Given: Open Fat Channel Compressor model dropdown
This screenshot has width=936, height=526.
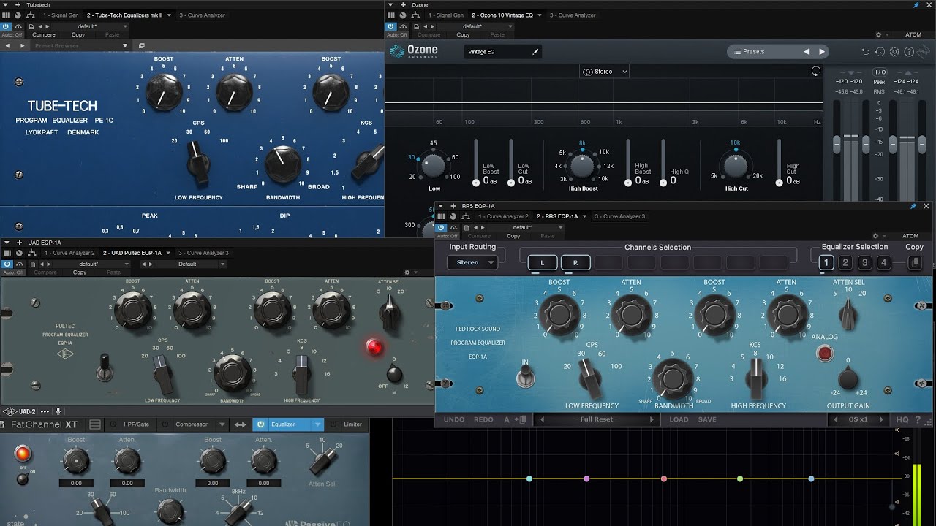Looking at the screenshot, I should click(x=222, y=424).
